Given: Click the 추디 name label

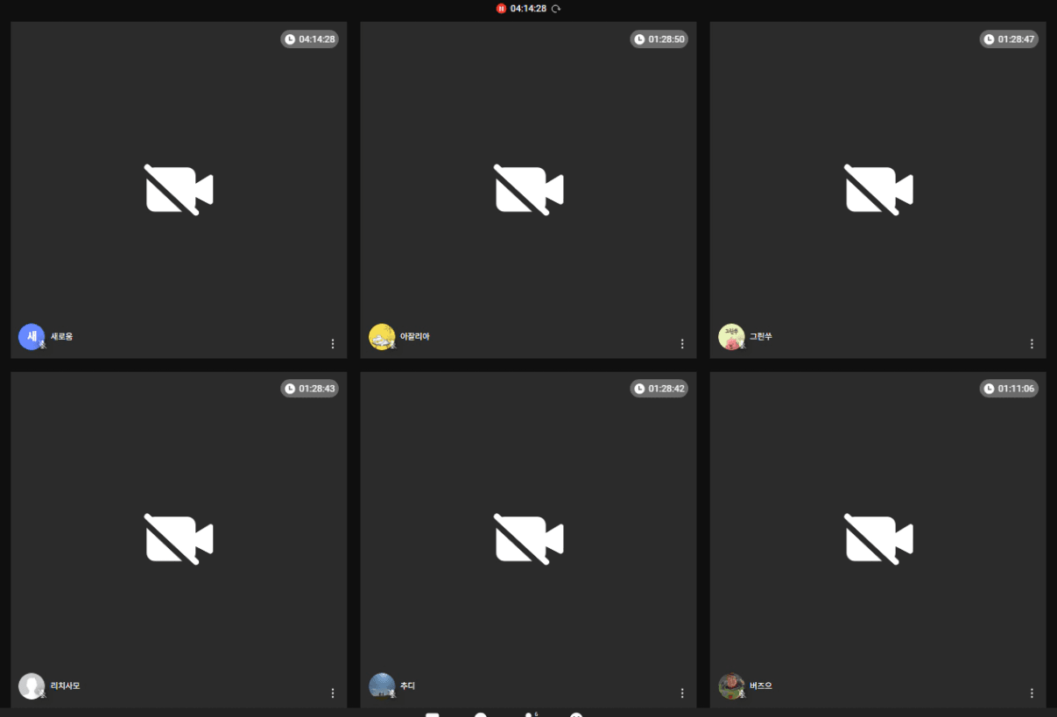Looking at the screenshot, I should (407, 686).
